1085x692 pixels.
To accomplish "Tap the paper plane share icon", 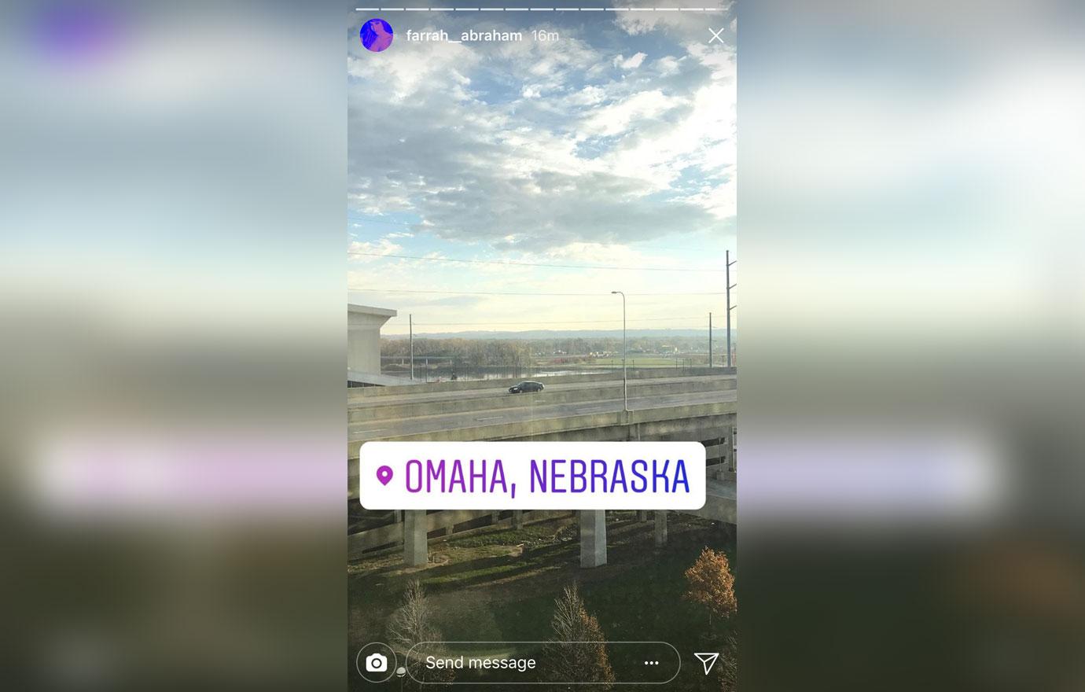I will (x=707, y=663).
